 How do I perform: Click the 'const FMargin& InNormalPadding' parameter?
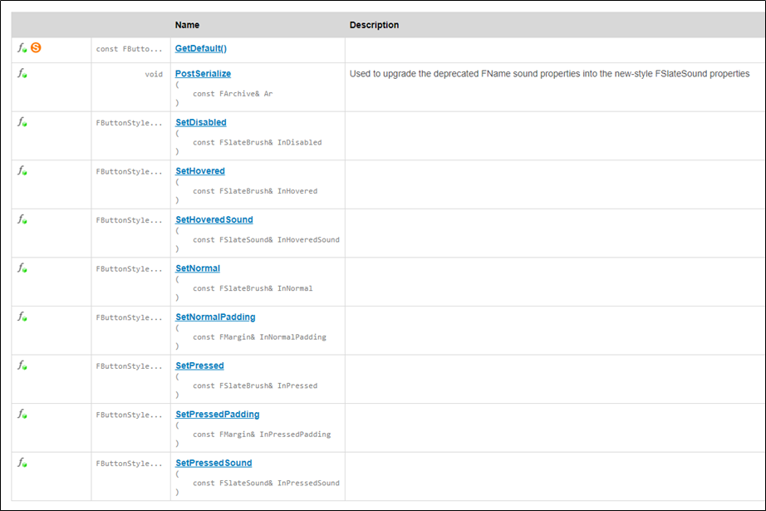[259, 337]
